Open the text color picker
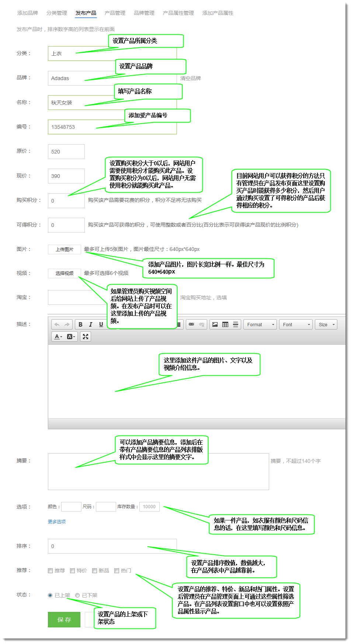The image size is (351, 644). 58,337
